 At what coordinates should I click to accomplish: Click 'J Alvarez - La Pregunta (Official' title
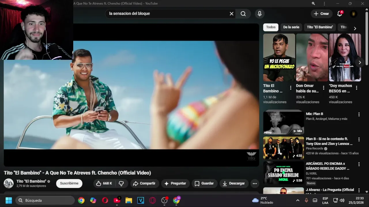(330, 190)
